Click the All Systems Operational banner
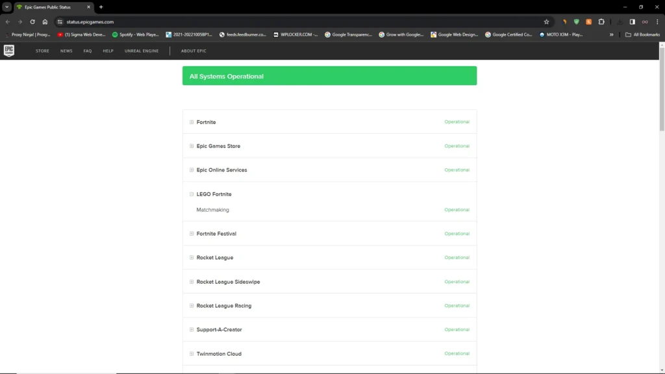 329,76
